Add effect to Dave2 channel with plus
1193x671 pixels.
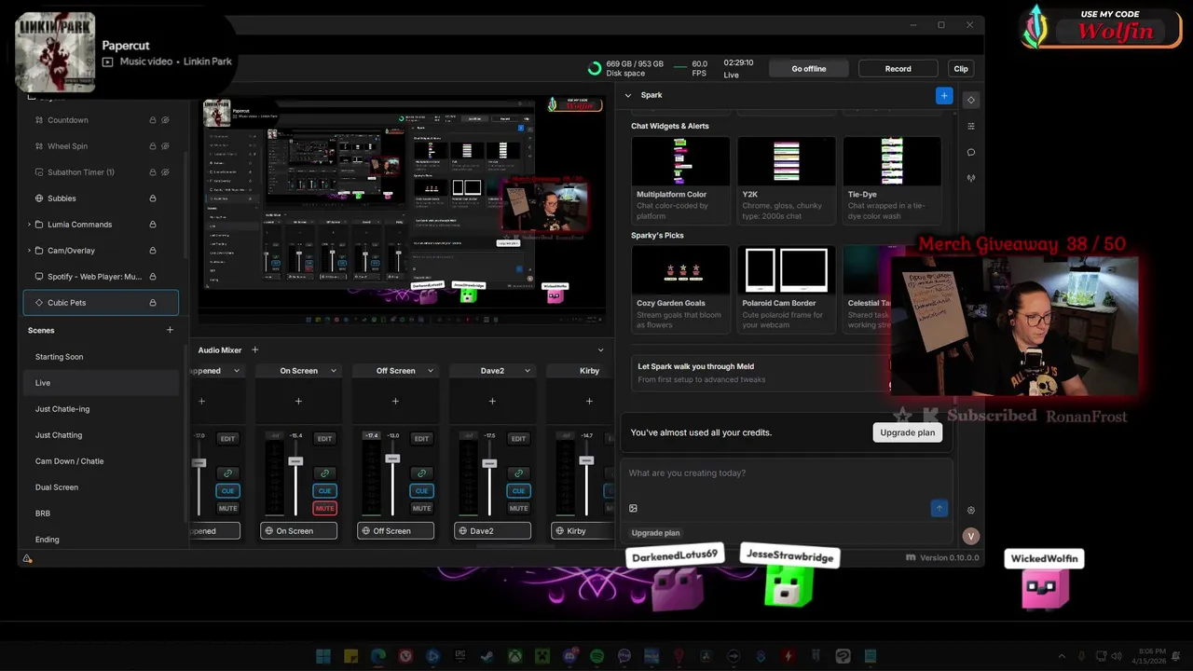tap(492, 402)
